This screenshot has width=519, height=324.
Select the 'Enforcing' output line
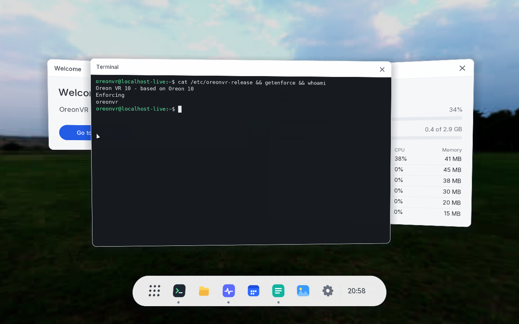[110, 95]
